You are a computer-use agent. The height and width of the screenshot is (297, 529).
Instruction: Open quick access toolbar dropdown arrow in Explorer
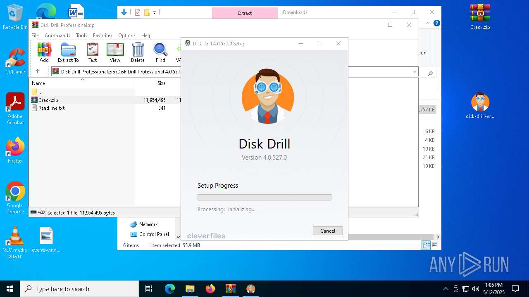154,12
